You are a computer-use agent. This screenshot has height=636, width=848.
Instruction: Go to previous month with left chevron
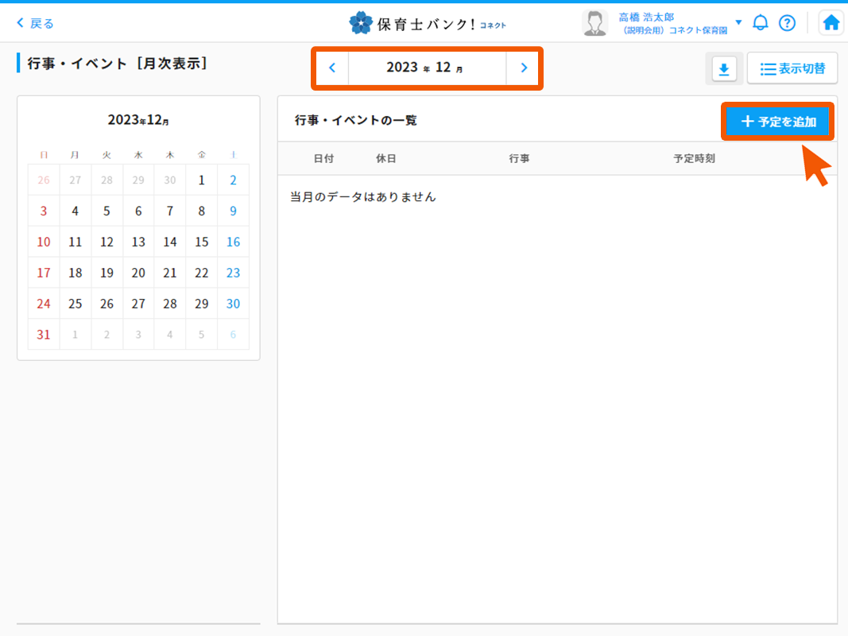tap(332, 68)
